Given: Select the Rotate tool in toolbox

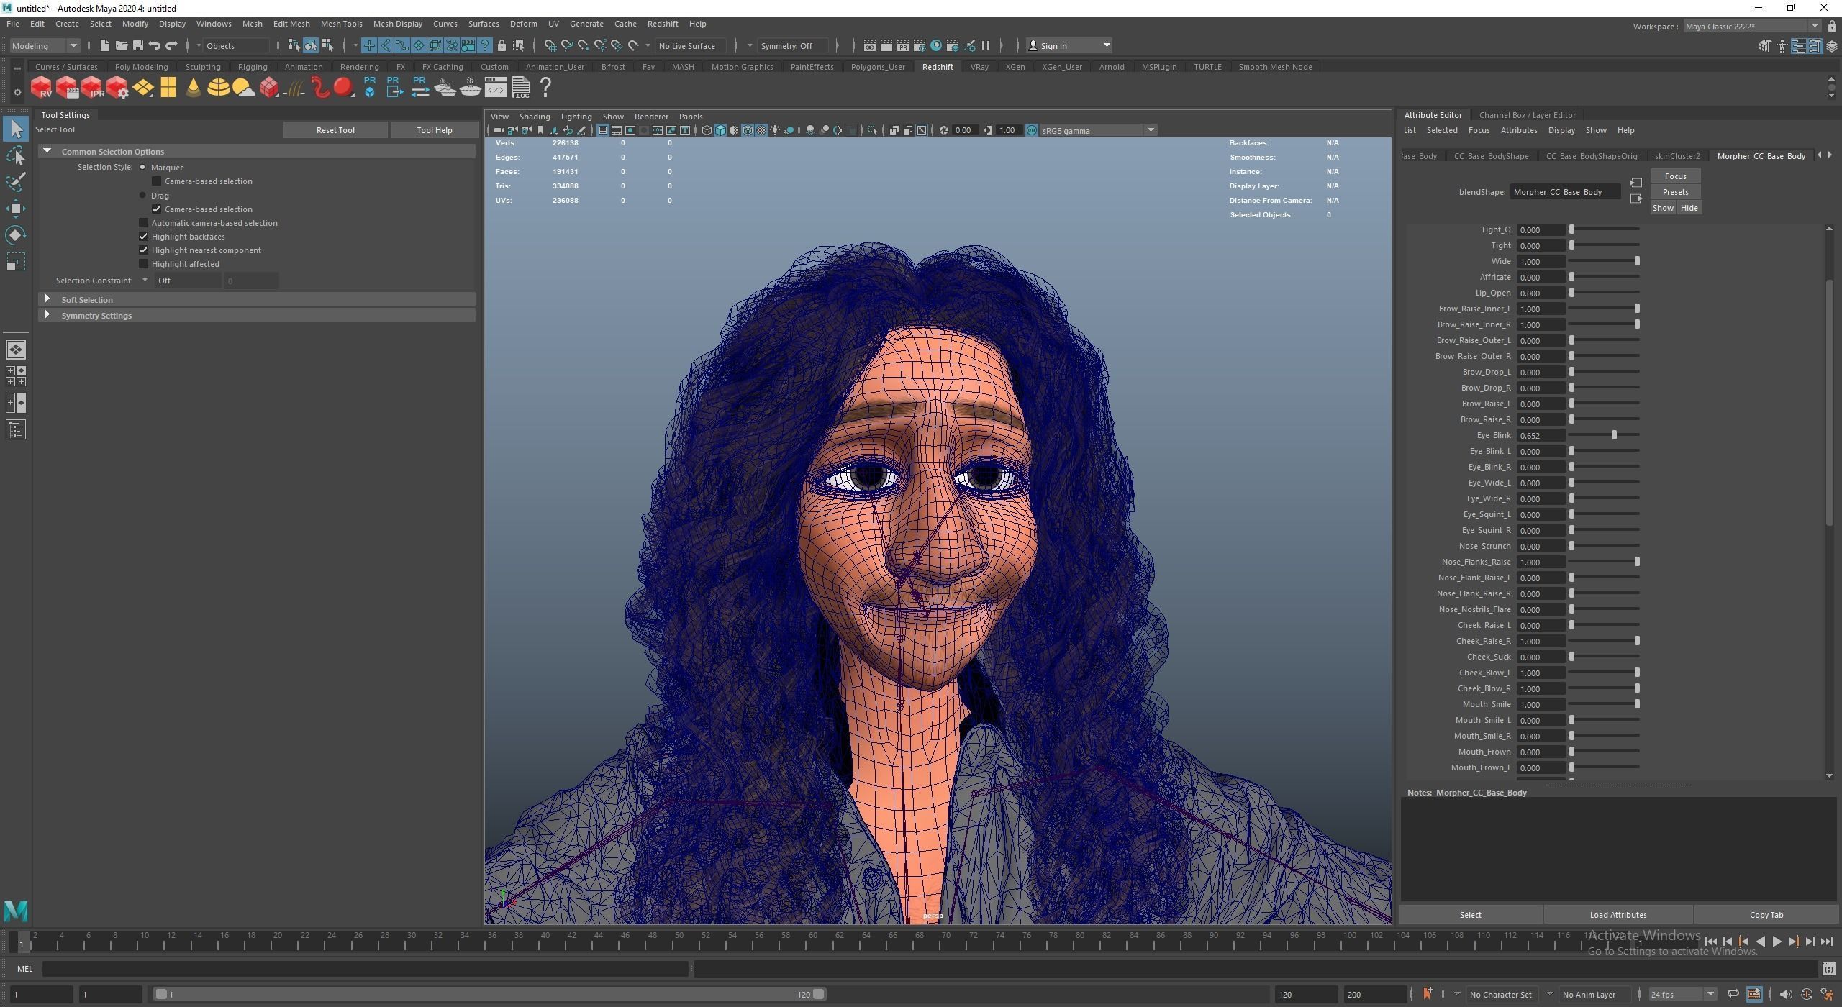Looking at the screenshot, I should [x=16, y=235].
